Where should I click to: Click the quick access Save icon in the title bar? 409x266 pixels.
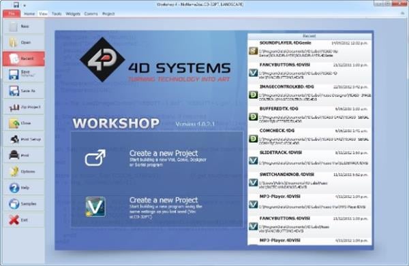pyautogui.click(x=16, y=5)
